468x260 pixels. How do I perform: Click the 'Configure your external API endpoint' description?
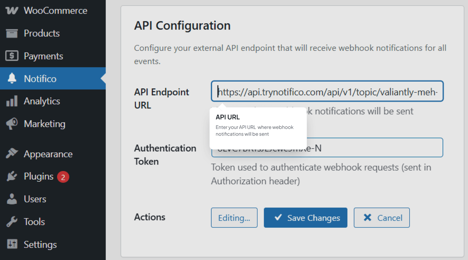click(290, 54)
